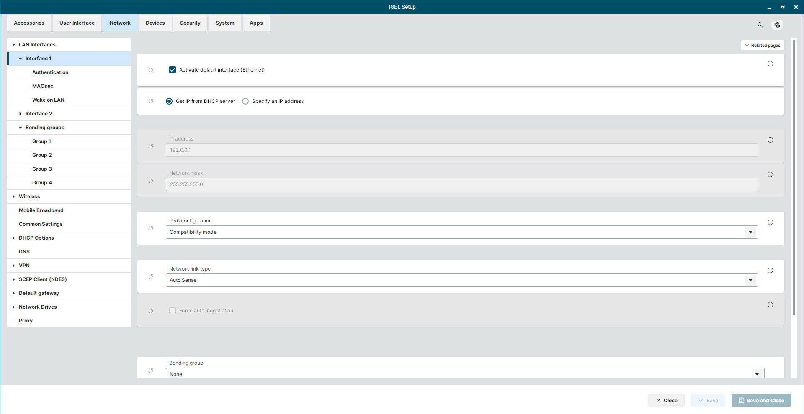Show info for Network link type
Viewport: 804px width, 414px height.
tap(770, 271)
